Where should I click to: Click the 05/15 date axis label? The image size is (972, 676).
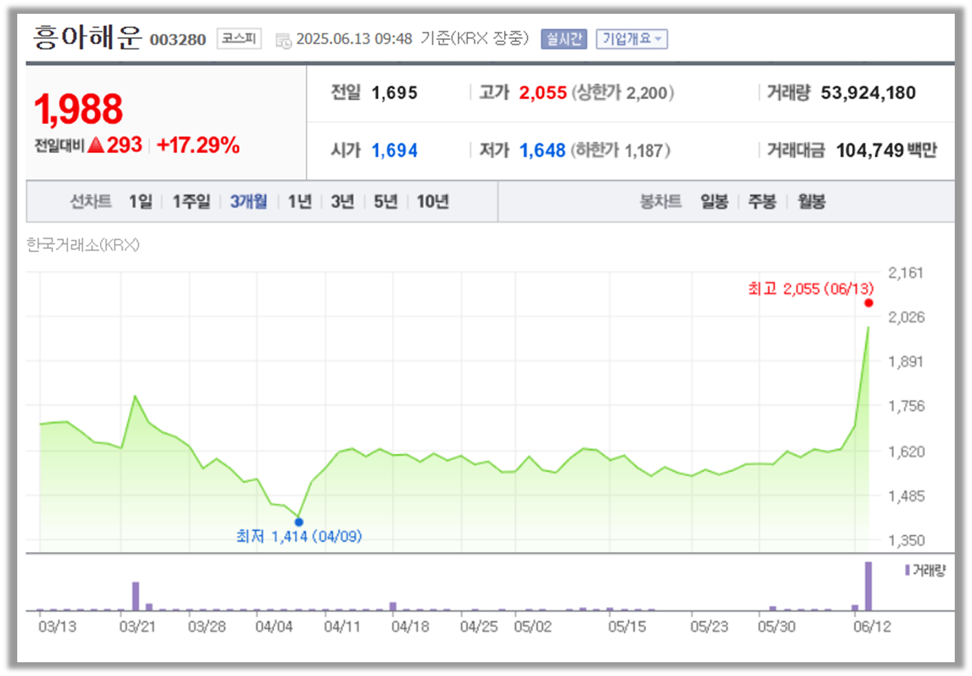[627, 627]
